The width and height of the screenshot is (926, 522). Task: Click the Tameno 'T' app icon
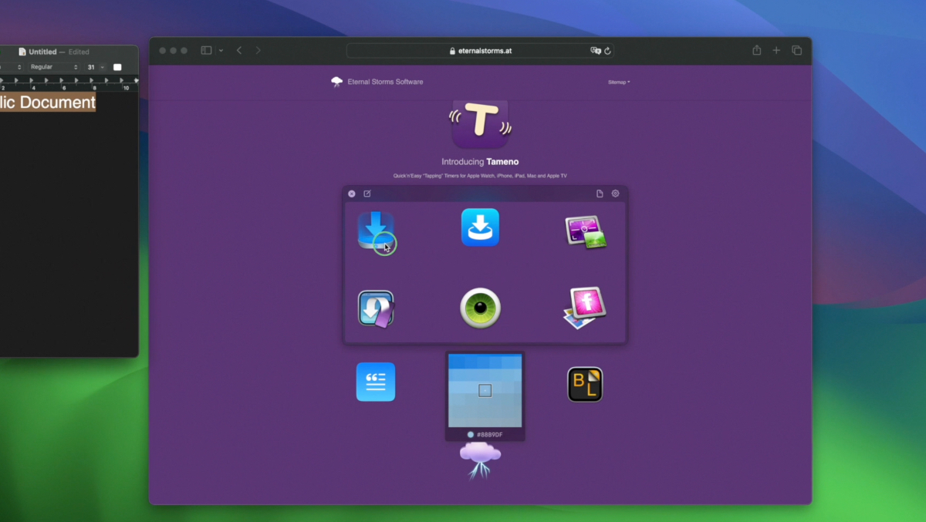coord(480,123)
